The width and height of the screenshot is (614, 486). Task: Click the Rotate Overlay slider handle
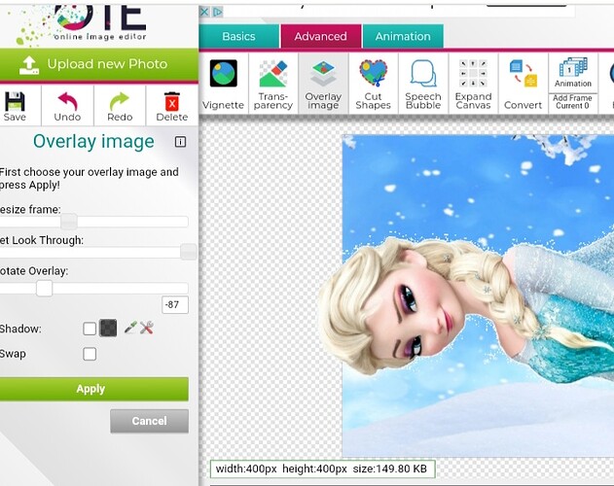[x=44, y=288]
